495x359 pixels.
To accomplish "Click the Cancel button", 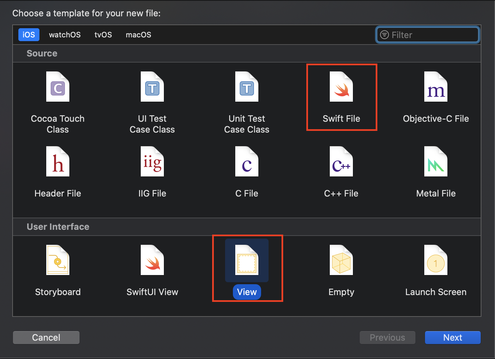I will click(x=46, y=338).
